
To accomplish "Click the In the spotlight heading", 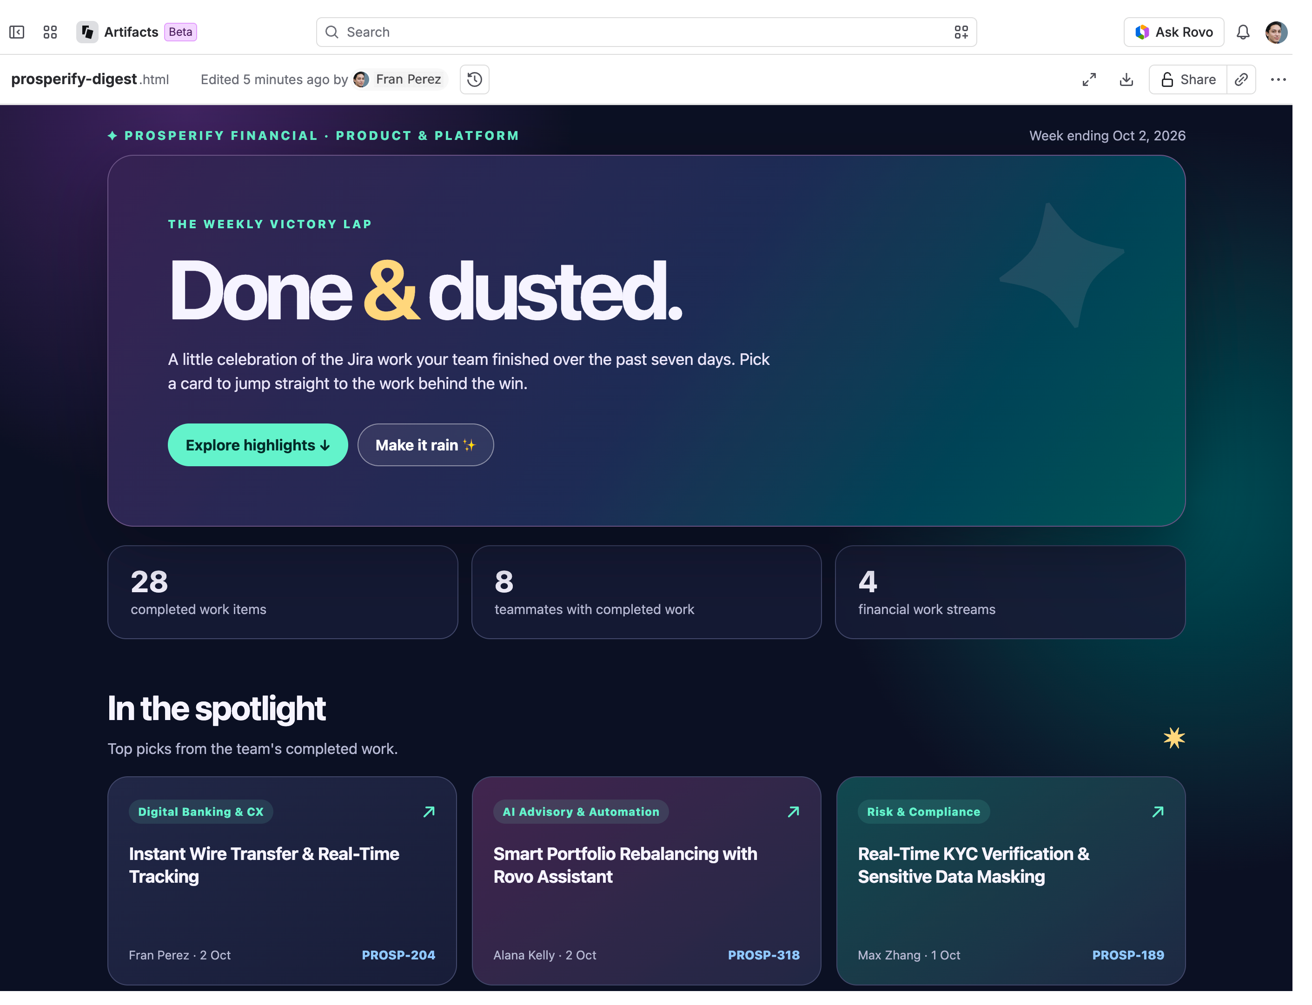I will point(217,709).
